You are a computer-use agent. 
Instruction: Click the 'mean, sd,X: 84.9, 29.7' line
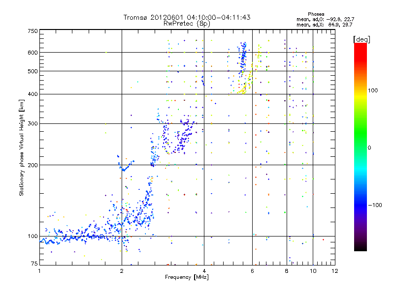[x=325, y=25]
